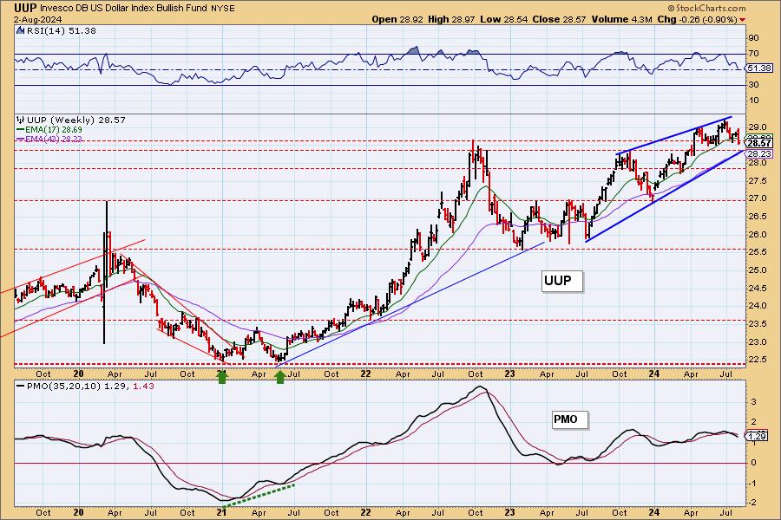
Task: Click the Chg -0.26 (-0.90%) value
Action: [x=697, y=19]
